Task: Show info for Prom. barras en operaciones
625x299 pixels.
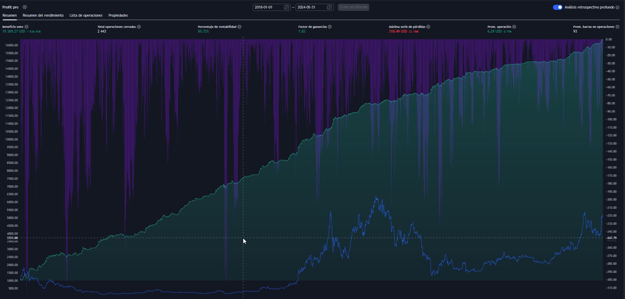Action: [x=618, y=27]
